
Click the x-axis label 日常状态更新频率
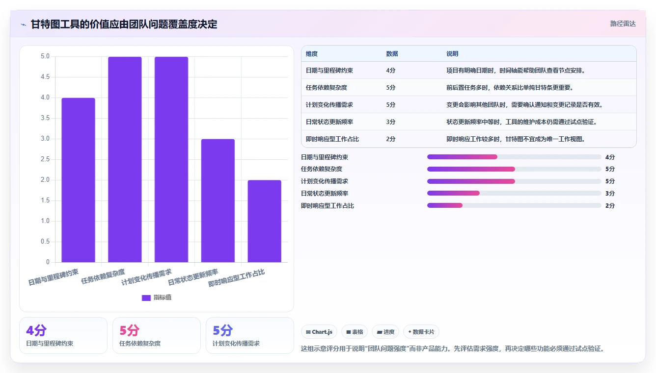[192, 277]
